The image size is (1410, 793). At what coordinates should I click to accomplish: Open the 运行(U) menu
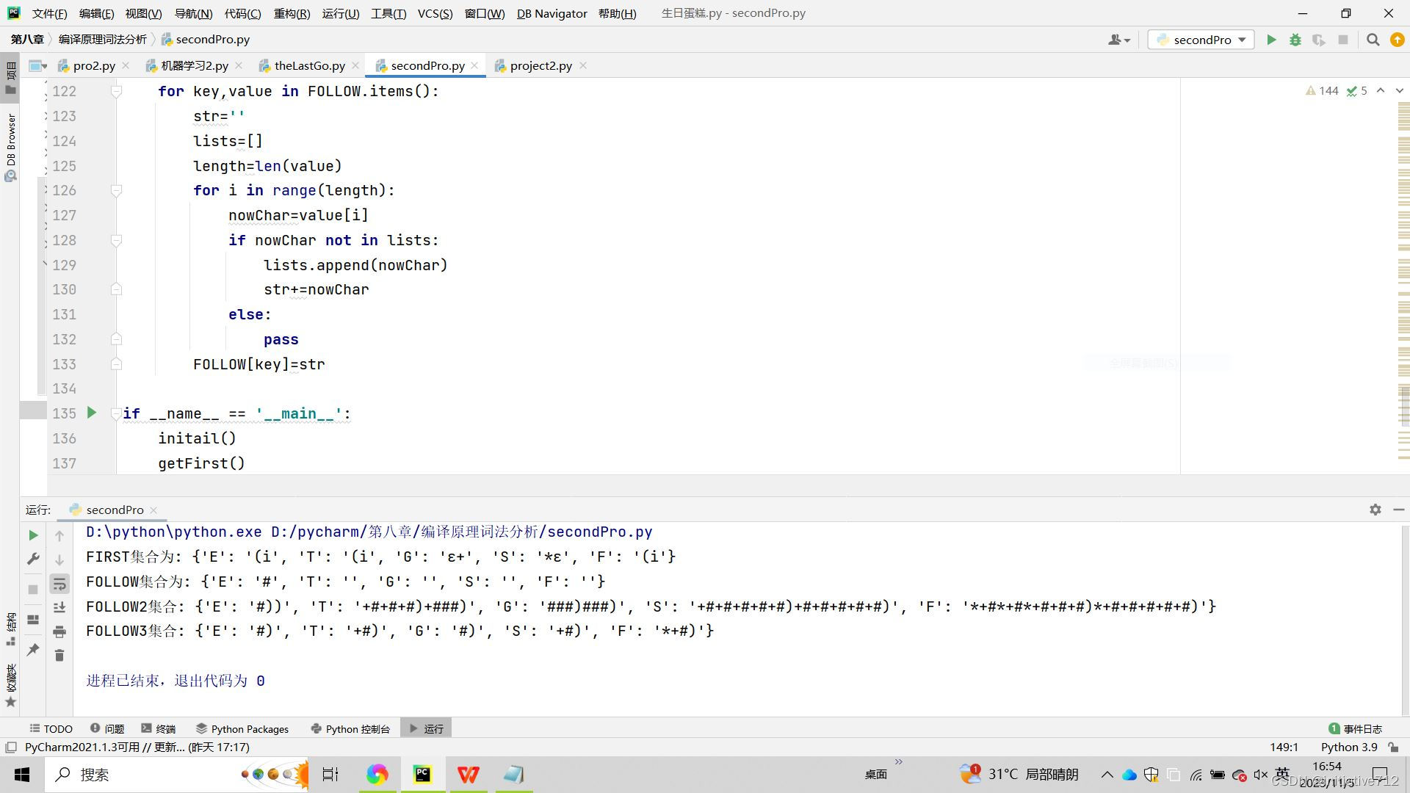pos(340,13)
